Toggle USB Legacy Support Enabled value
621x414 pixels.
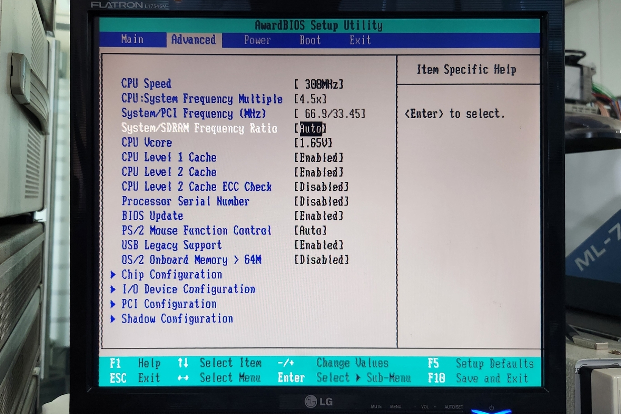click(318, 245)
